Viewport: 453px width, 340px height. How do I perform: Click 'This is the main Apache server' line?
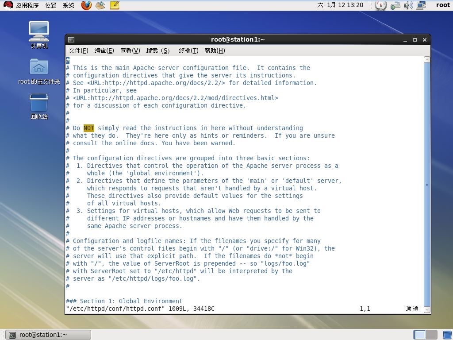pyautogui.click(x=188, y=68)
